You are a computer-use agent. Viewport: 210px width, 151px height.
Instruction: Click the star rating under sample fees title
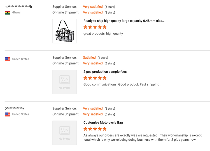(95, 78)
